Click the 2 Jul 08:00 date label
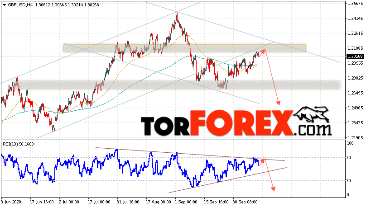This screenshot has height=207, width=366. point(69,202)
